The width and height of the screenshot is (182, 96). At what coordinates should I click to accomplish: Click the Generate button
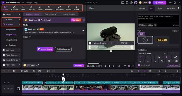(79, 65)
